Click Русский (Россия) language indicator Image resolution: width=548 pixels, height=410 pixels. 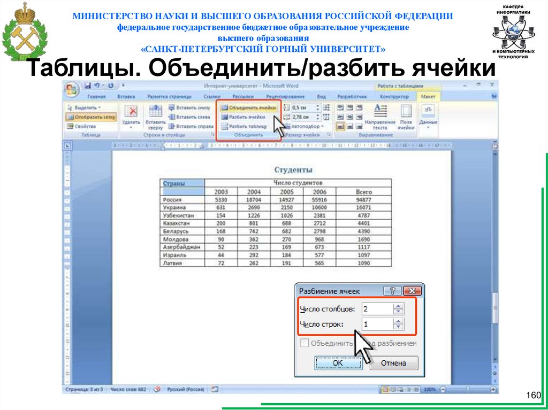186,389
